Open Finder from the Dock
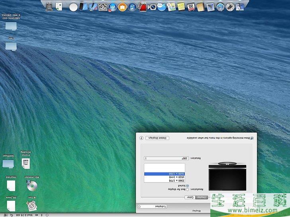This screenshot has height=217, width=290. (x=240, y=8)
